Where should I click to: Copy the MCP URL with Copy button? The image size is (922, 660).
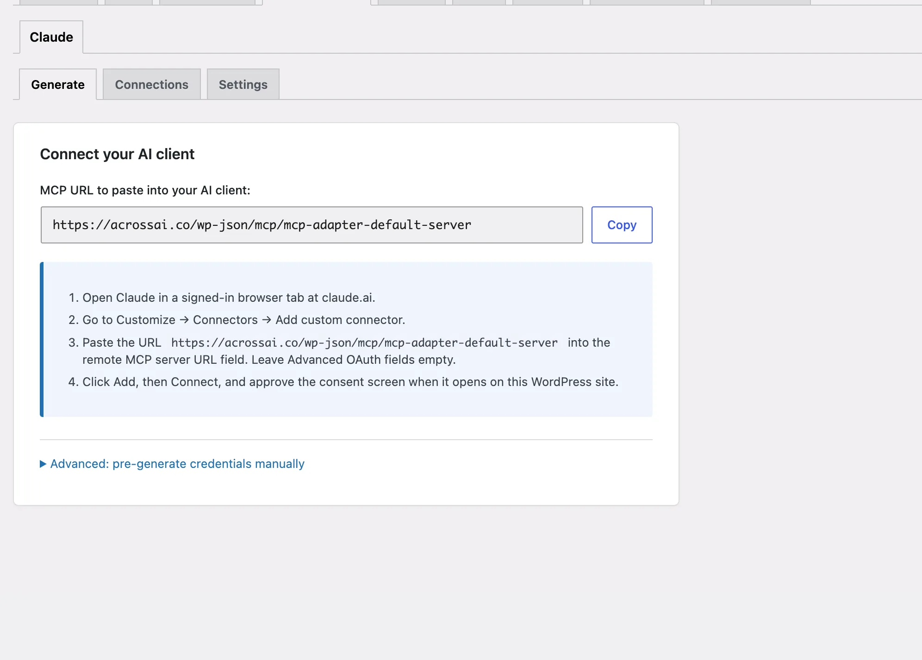click(622, 225)
